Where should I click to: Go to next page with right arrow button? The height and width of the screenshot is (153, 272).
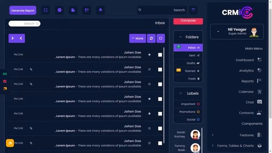[12, 38]
